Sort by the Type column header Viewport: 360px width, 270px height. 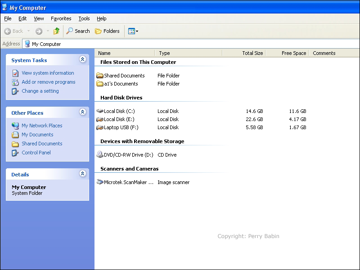[188, 53]
